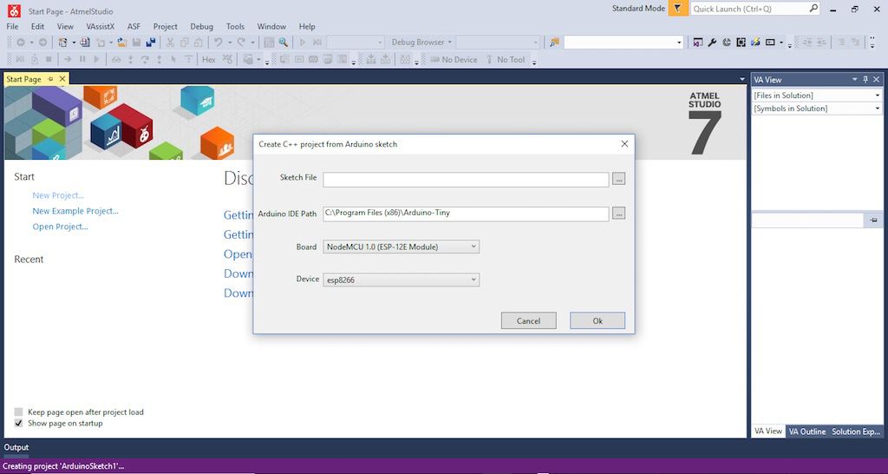This screenshot has width=888, height=474.
Task: Click the lightning bolt toolbar icon
Action: 755,43
